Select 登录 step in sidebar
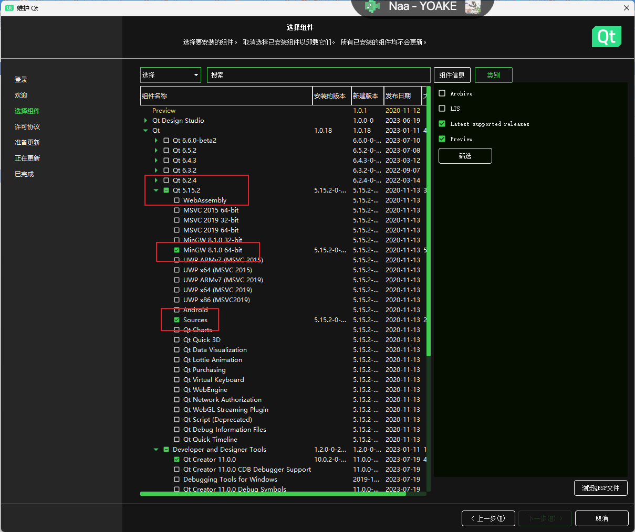This screenshot has height=532, width=635. (21, 80)
